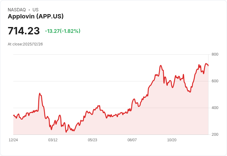
Task: Click the tall price peak left of 10/20
Action: tap(161, 66)
